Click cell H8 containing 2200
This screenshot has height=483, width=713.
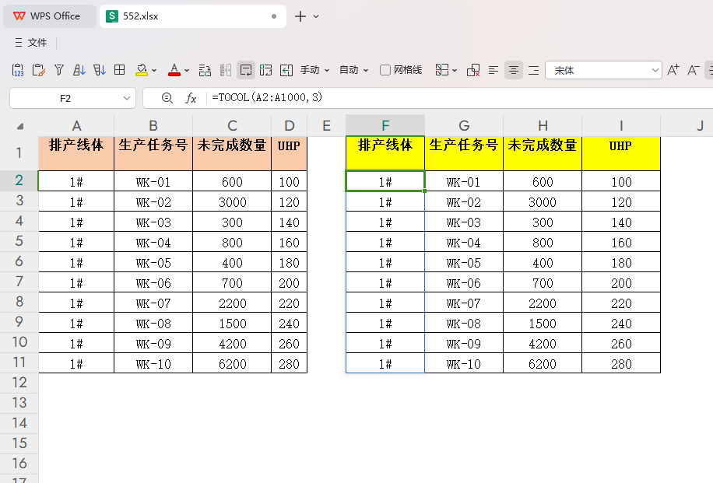(x=543, y=303)
